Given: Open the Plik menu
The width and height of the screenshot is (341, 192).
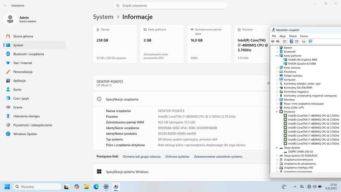Looking at the screenshot, I should [274, 36].
